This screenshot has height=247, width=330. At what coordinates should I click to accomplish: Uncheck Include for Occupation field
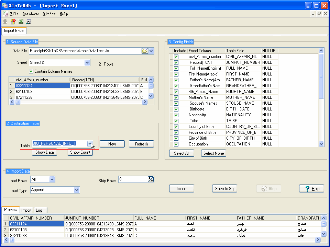[x=176, y=144]
